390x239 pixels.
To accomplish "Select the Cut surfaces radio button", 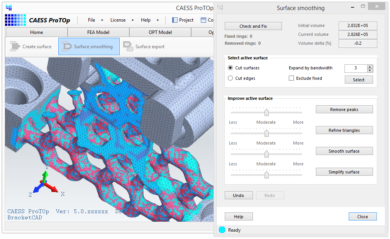I will [x=230, y=68].
